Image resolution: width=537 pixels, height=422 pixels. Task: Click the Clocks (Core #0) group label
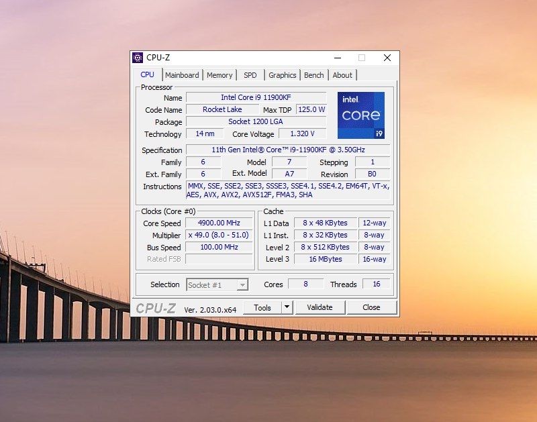(168, 211)
